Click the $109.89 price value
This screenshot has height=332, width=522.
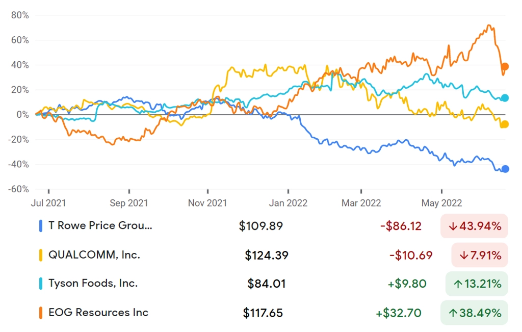click(260, 226)
